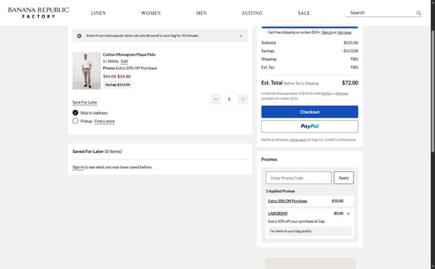Open the Afterpay payments info link
The width and height of the screenshot is (435, 269).
pyautogui.click(x=342, y=94)
